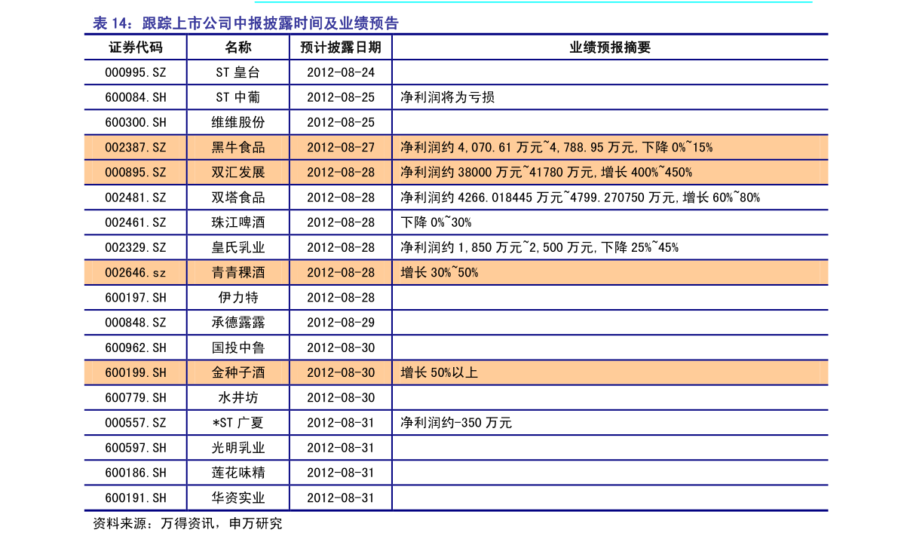The height and width of the screenshot is (545, 898).
Task: Select the name cell '黑牛食品'
Action: pos(238,148)
